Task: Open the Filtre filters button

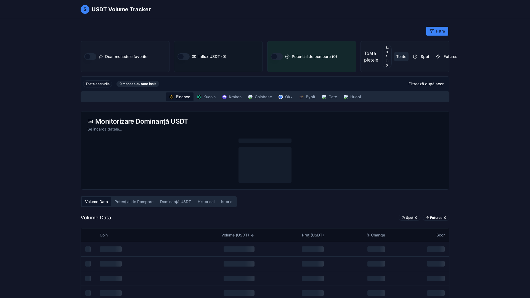Action: [437, 31]
